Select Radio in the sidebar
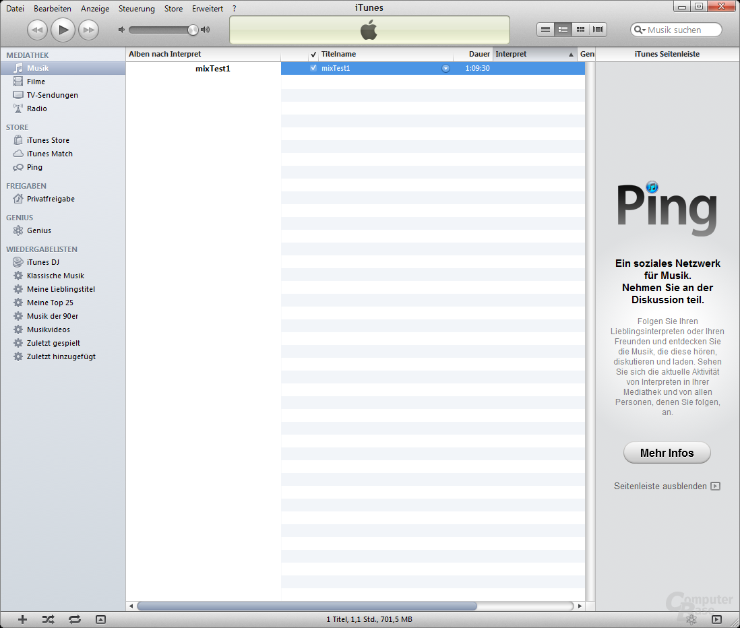Screen dimensions: 740x628 tap(63, 108)
